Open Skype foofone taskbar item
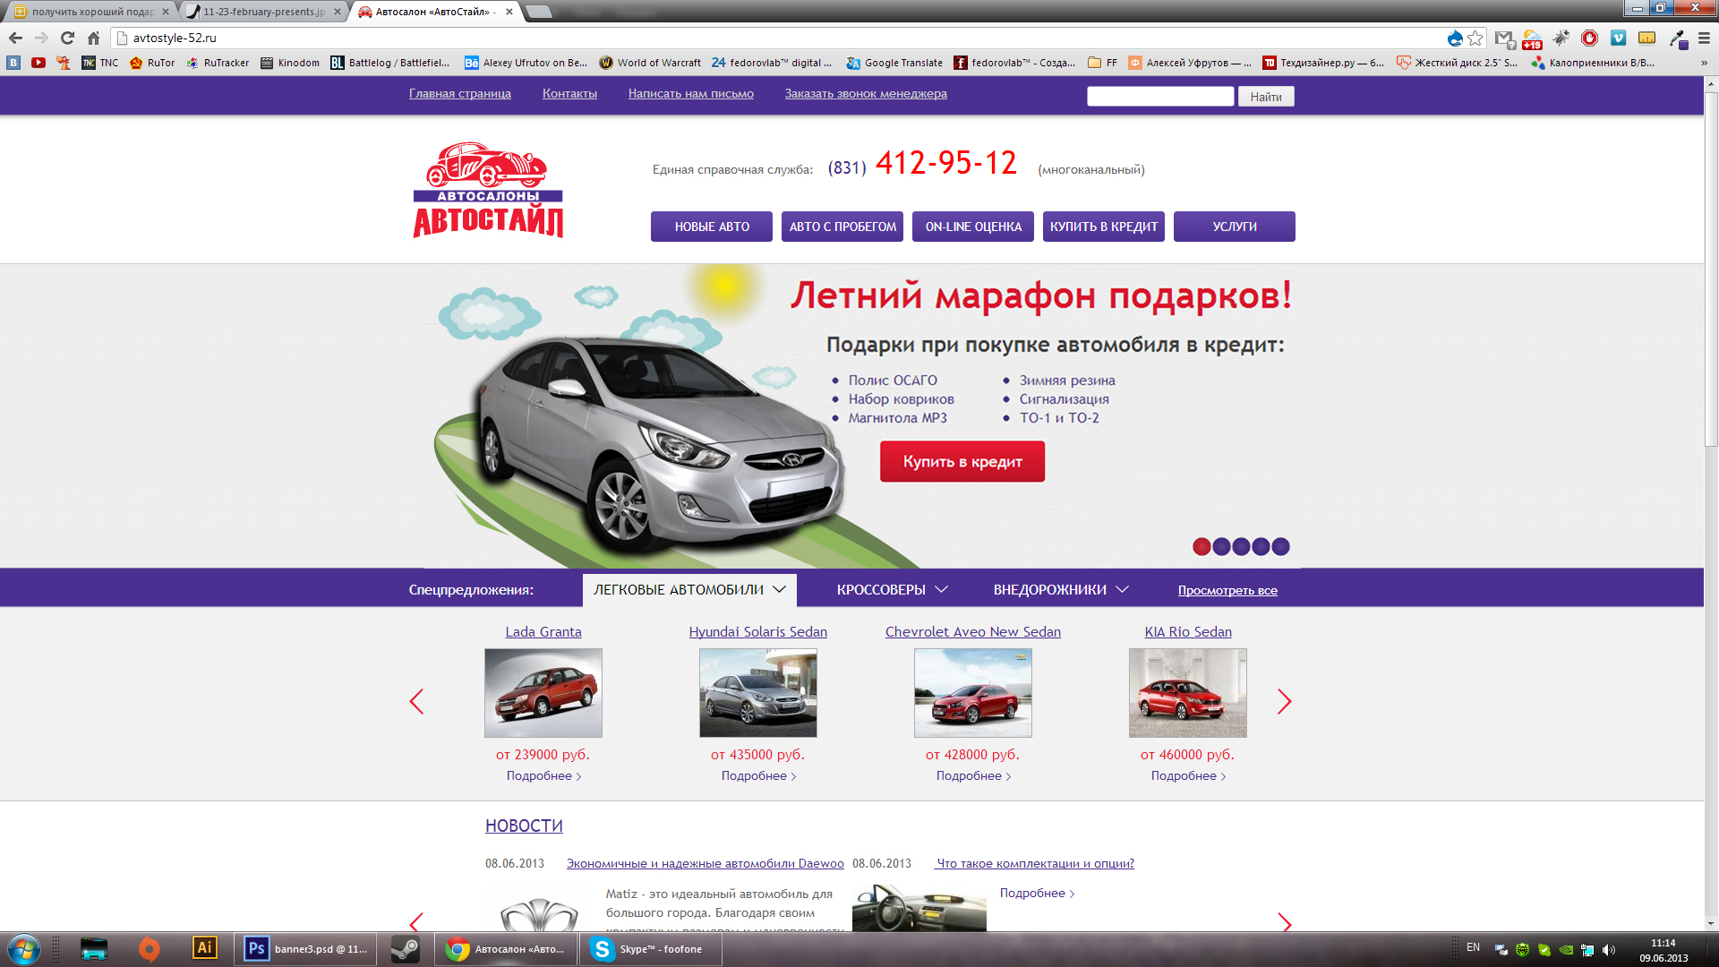1719x967 pixels. tap(651, 949)
